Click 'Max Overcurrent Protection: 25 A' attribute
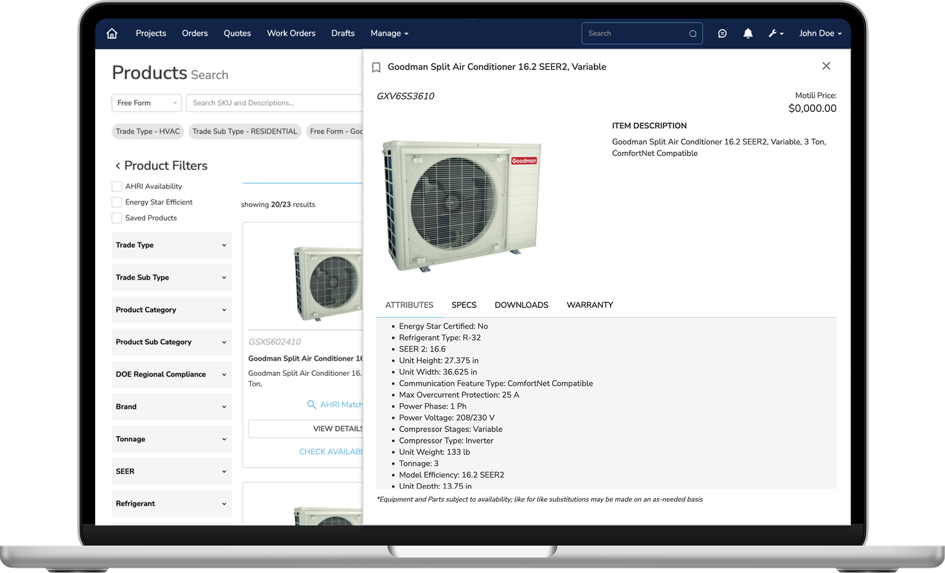 click(459, 395)
